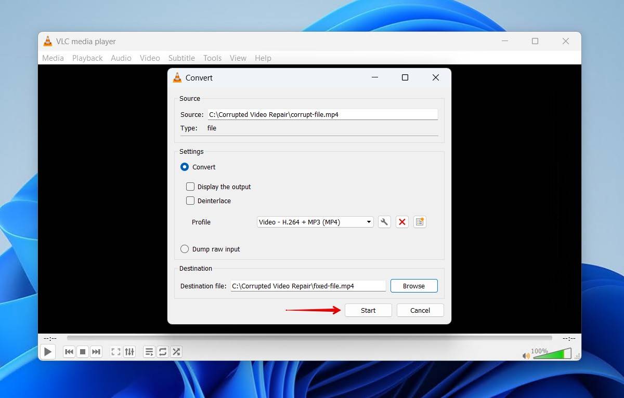Skip to previous media track
The height and width of the screenshot is (398, 624).
tap(69, 352)
